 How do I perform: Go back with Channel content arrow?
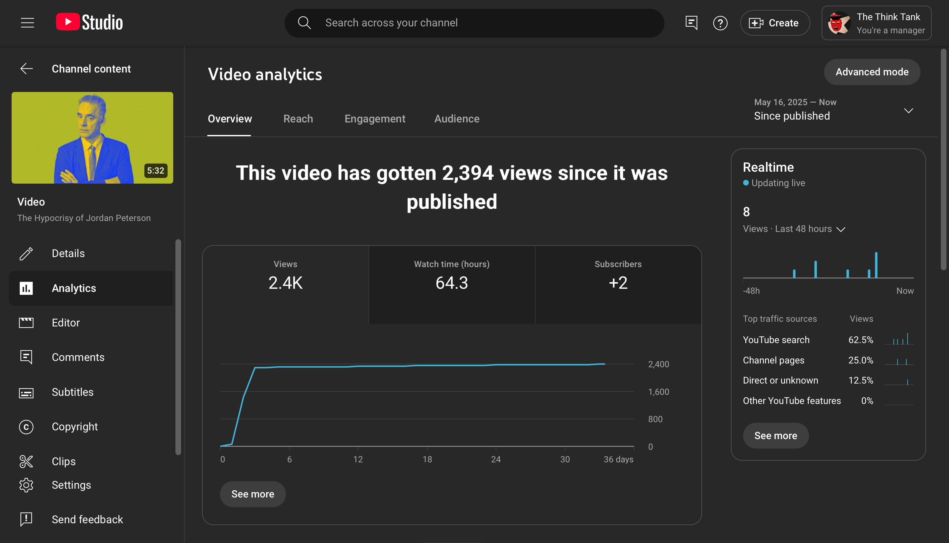(26, 69)
